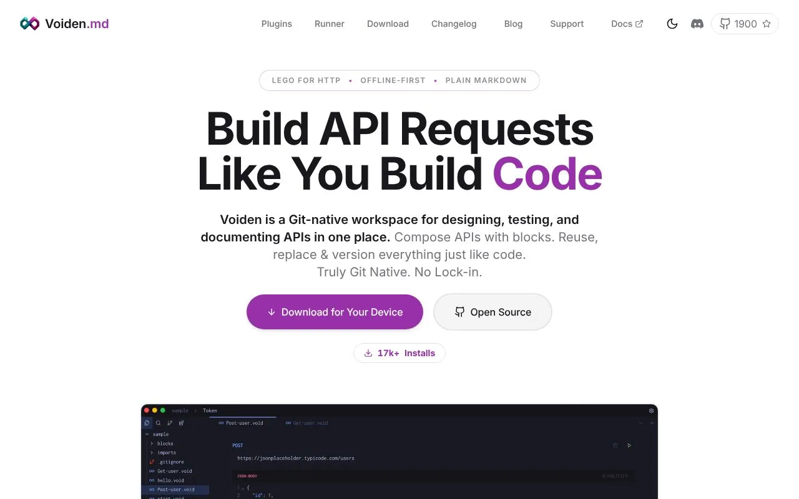Click the Open Source button

[x=493, y=312]
